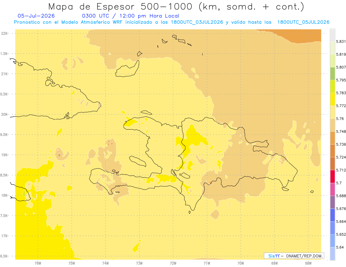Select the "75W" longitude label
The height and width of the screenshot is (267, 346).
point(72,263)
